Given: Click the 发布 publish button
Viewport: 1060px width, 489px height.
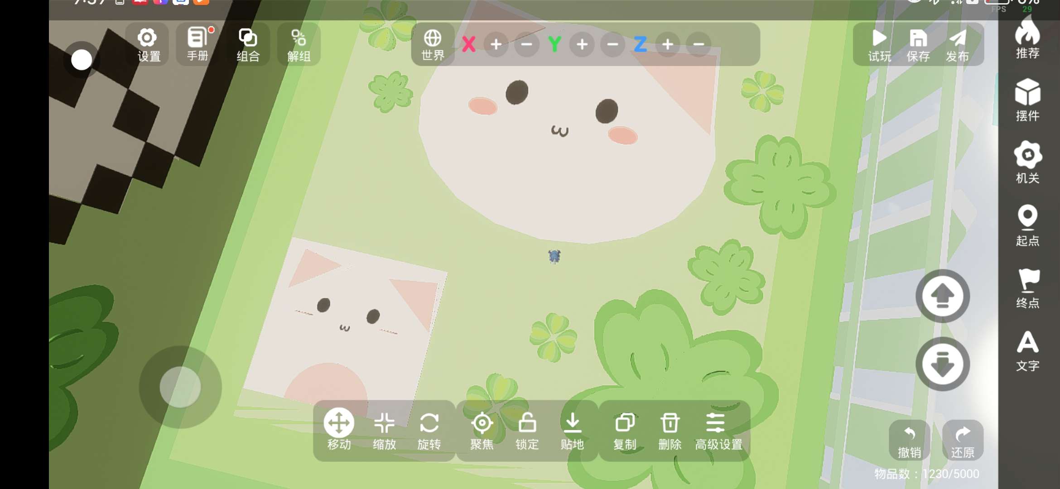Looking at the screenshot, I should (957, 44).
